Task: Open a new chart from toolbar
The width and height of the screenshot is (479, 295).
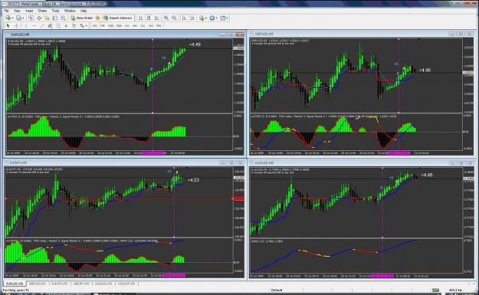Action: coord(8,18)
